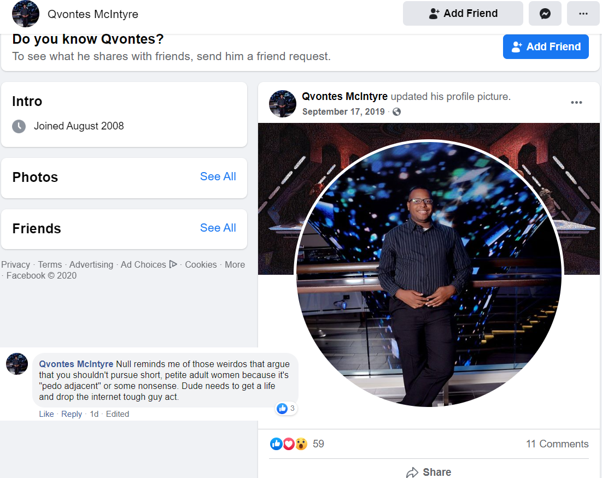The image size is (602, 478).
Task: Open Qvontes McIntyre name in comment
Action: click(x=76, y=364)
